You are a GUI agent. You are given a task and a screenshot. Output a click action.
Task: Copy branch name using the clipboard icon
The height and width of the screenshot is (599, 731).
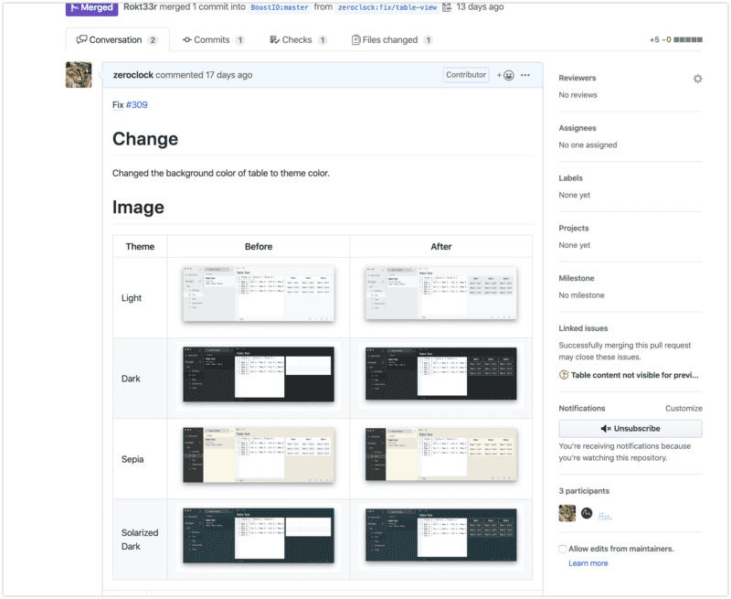tap(446, 7)
